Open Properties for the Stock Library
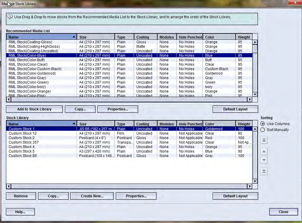 [x=136, y=196]
